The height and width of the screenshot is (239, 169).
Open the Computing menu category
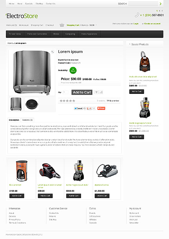coord(70,34)
